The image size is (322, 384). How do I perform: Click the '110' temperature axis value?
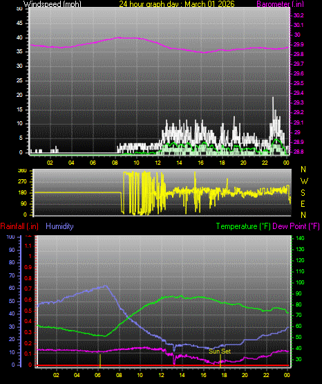[300, 271]
